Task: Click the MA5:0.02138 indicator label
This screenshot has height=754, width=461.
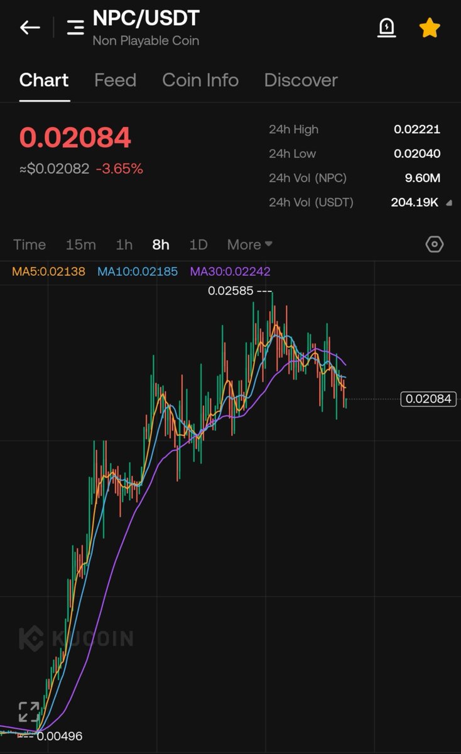Action: [x=48, y=272]
